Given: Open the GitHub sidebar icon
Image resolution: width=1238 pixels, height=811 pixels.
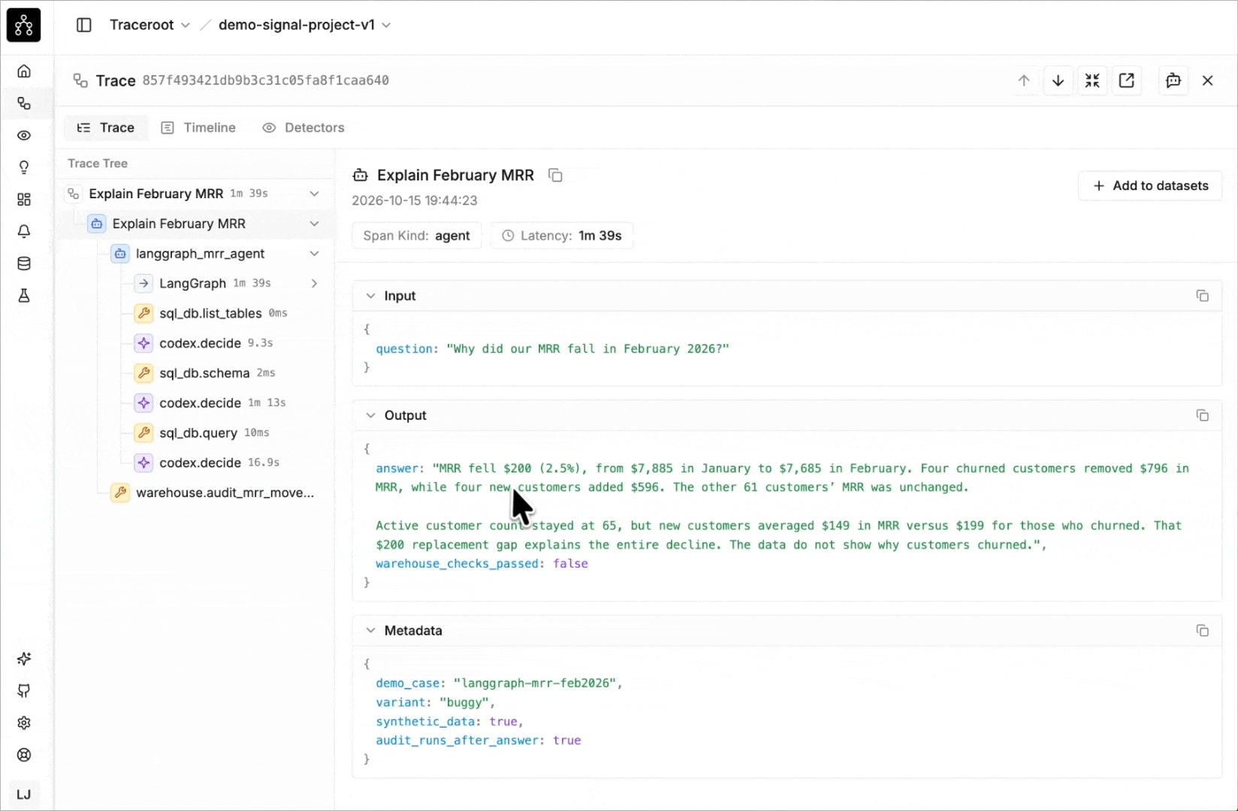Looking at the screenshot, I should tap(24, 691).
